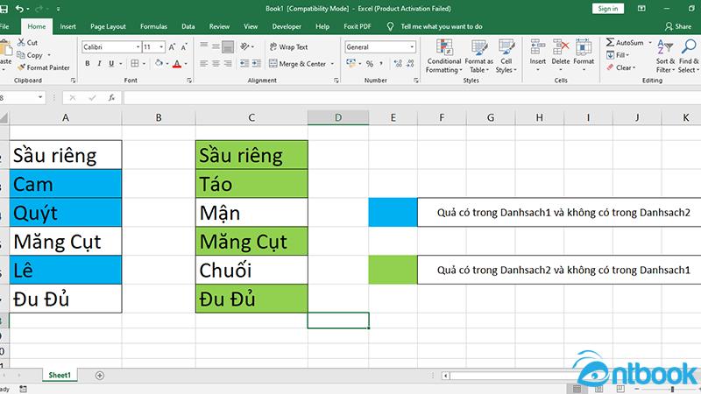Decrease font size with the smaller A
This screenshot has width=701, height=394.
click(x=184, y=47)
